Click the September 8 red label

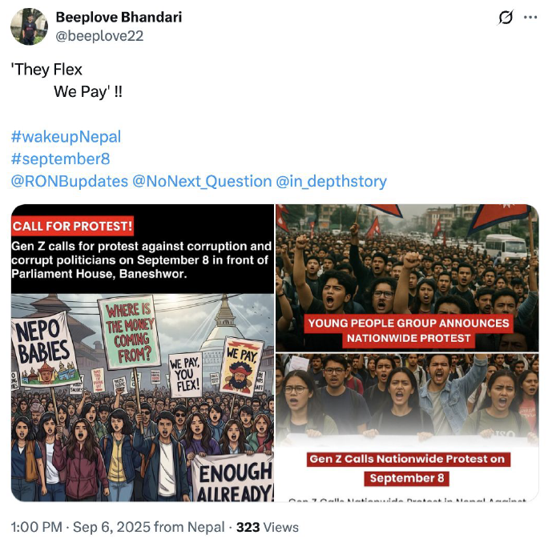coord(407,478)
